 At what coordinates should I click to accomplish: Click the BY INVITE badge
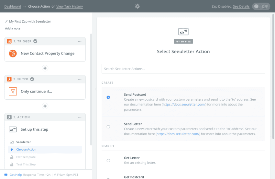(x=183, y=41)
